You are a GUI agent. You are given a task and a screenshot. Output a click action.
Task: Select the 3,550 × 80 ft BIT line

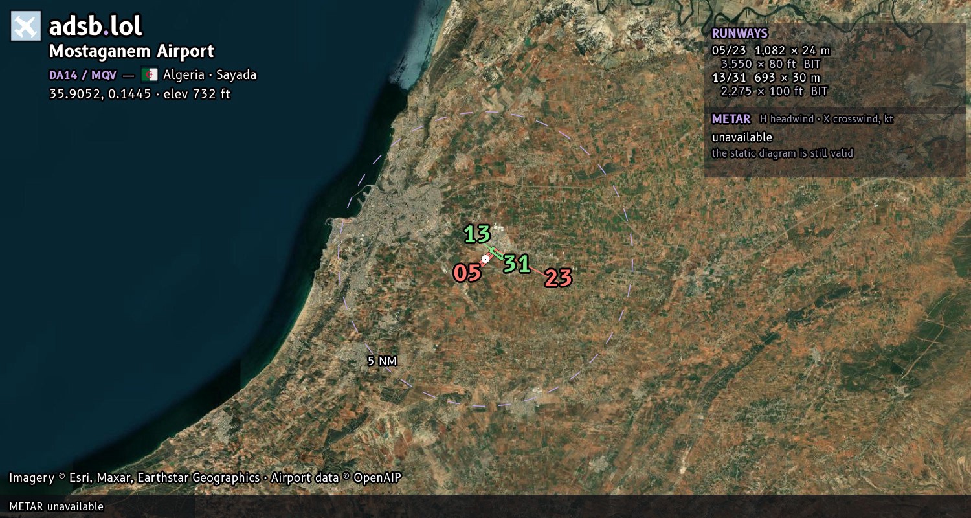click(x=770, y=64)
